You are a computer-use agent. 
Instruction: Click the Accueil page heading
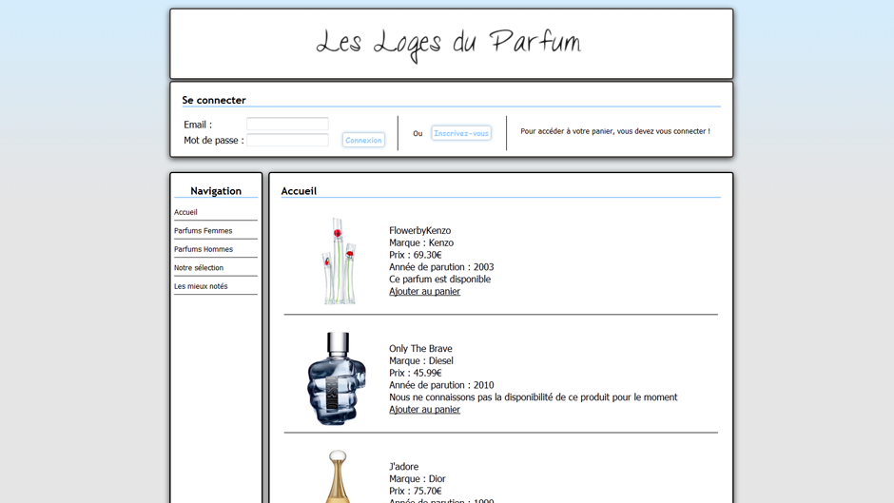point(299,191)
